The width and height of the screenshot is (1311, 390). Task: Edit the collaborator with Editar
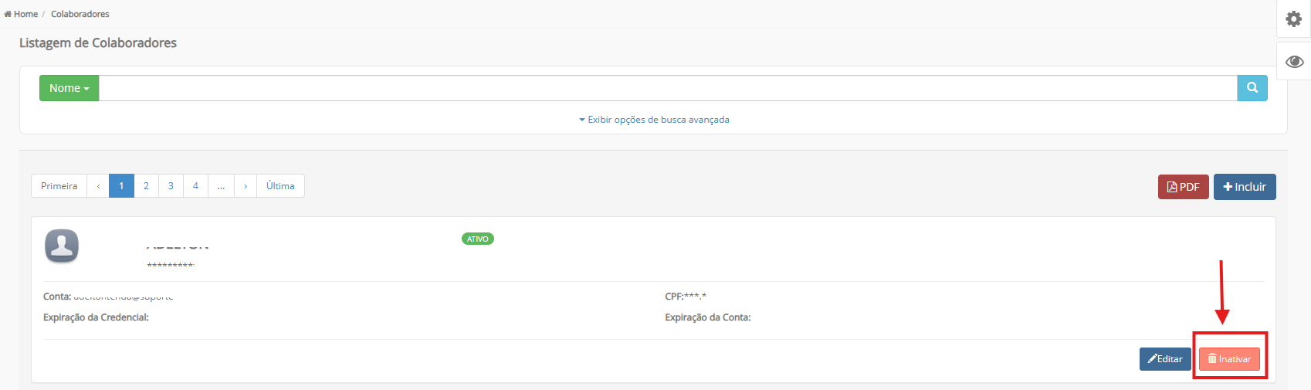tap(1165, 359)
